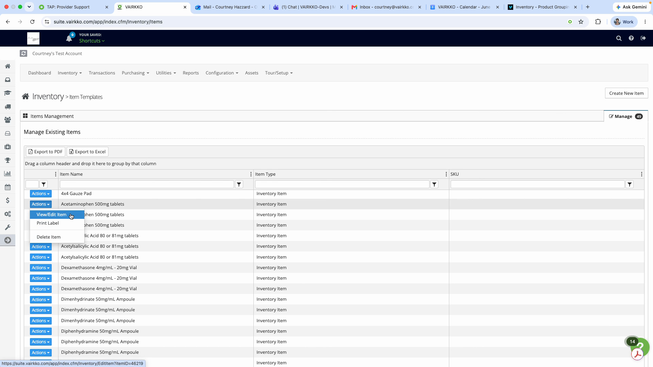This screenshot has height=367, width=653.
Task: Expand the Tour/Setup dropdown menu
Action: [279, 73]
